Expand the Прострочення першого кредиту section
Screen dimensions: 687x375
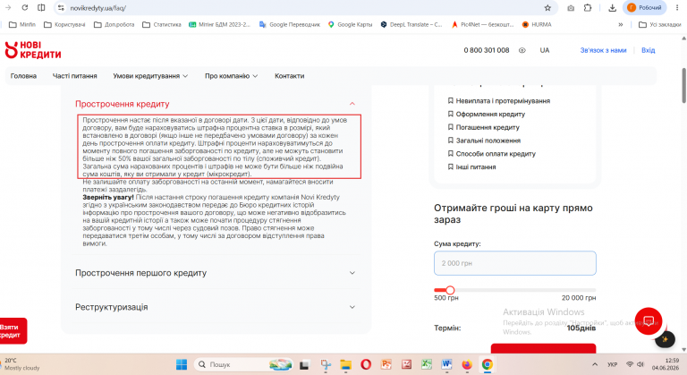(x=215, y=273)
